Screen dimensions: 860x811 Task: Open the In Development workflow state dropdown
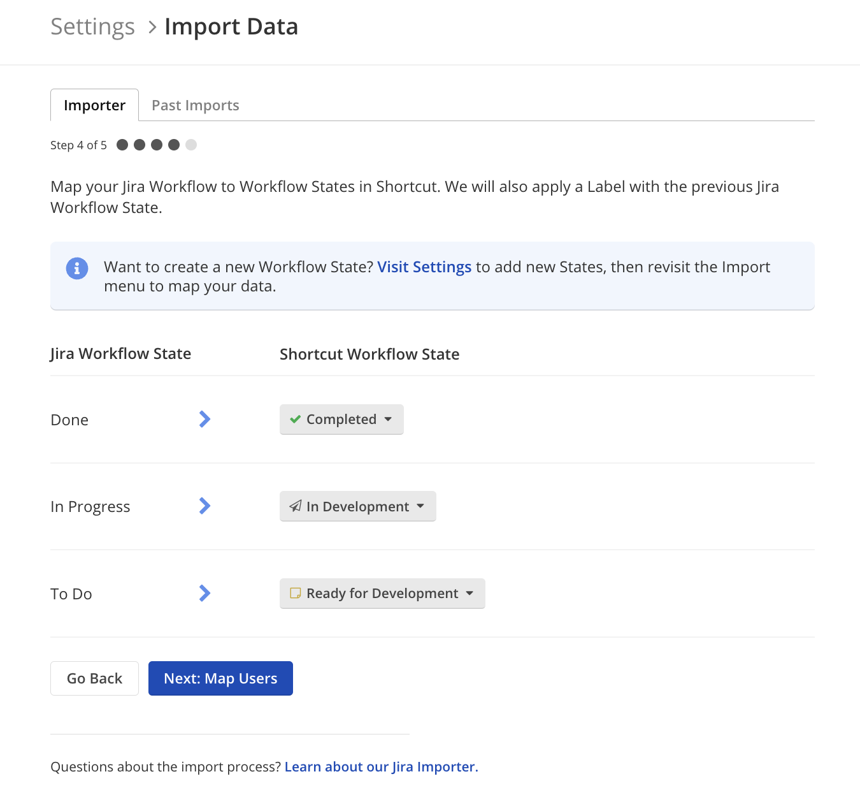click(358, 506)
